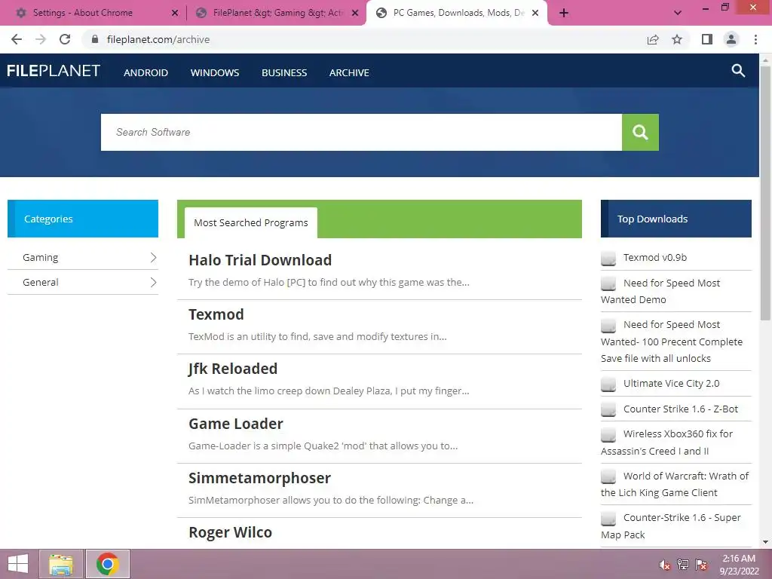Close the Settings - About Chrome tab
The width and height of the screenshot is (772, 579).
click(175, 14)
